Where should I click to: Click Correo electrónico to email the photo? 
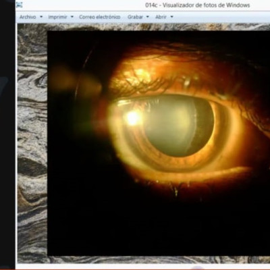click(x=100, y=17)
